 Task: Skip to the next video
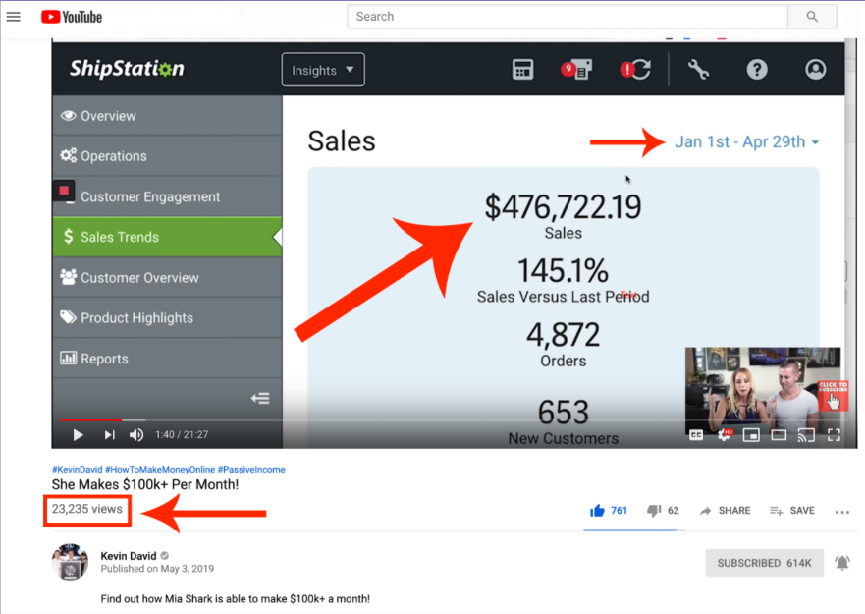109,435
